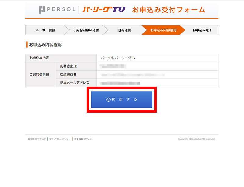
Task: Select the 規約確認 step
Action: [124, 30]
